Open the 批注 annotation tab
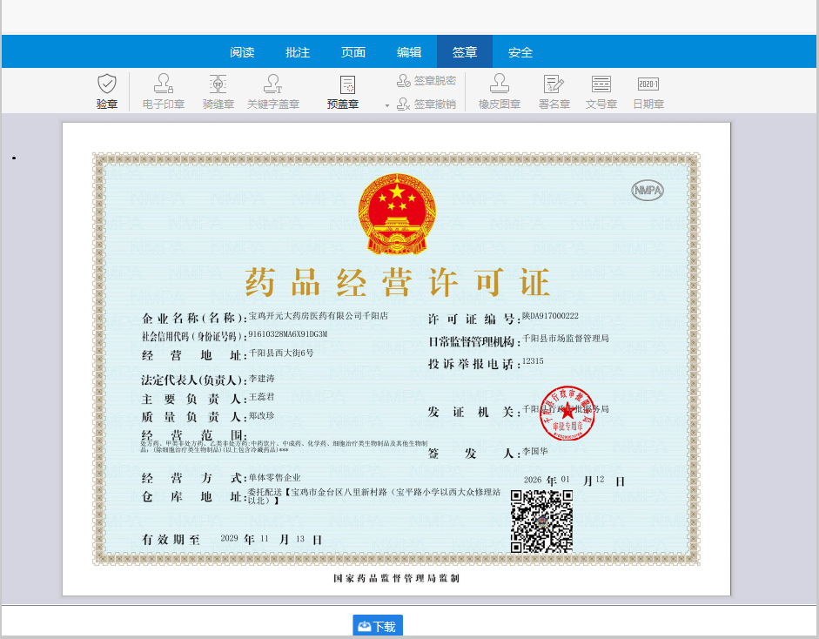Screen dimensions: 819x639 [x=298, y=52]
